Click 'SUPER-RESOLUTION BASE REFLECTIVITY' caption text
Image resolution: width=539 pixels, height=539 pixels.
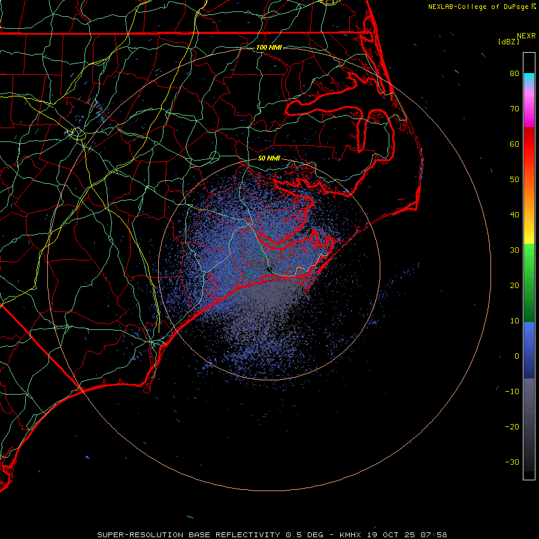pos(189,535)
